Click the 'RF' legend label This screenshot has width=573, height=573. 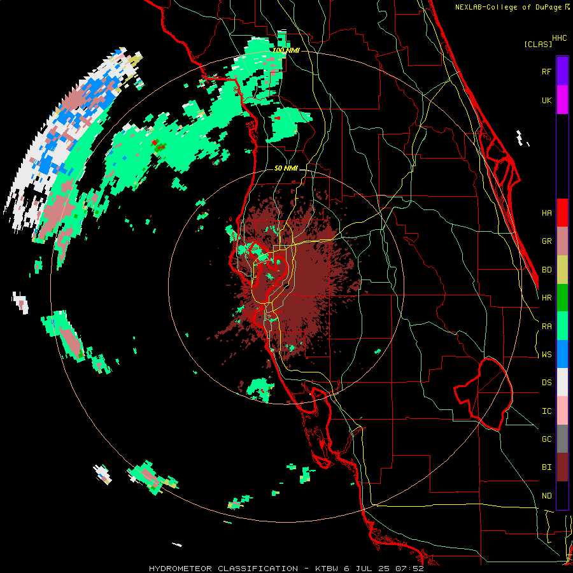(x=546, y=71)
